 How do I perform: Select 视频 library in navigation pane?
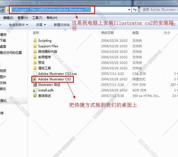pyautogui.click(x=3, y=71)
